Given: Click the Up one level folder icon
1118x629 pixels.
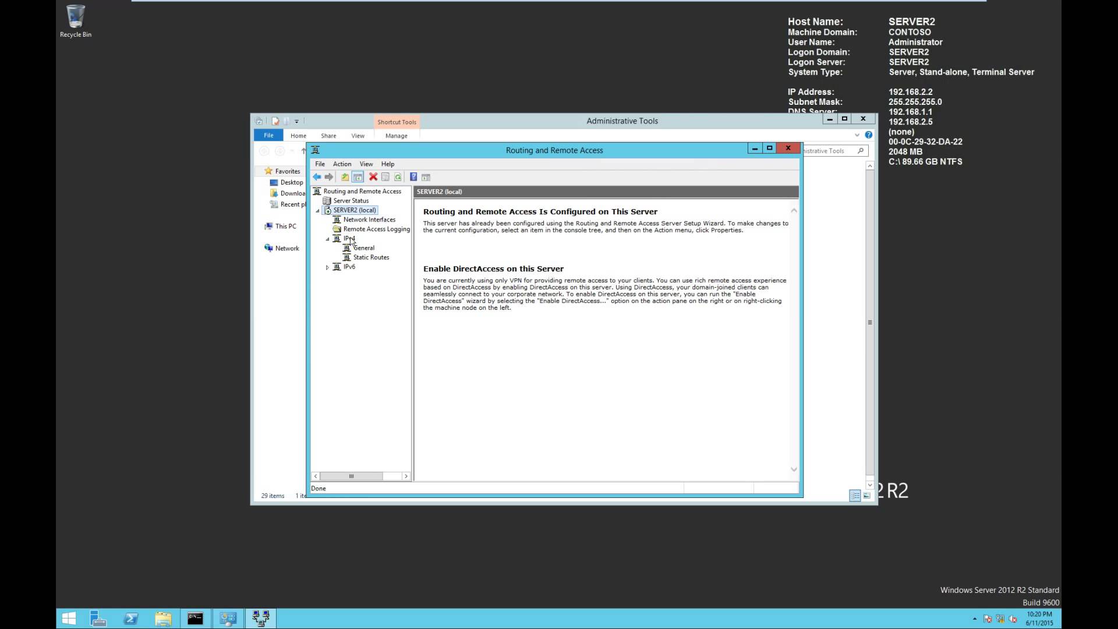Looking at the screenshot, I should pos(345,177).
